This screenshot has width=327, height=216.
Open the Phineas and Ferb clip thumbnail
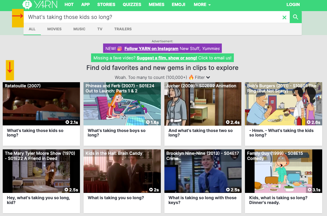[x=122, y=104]
